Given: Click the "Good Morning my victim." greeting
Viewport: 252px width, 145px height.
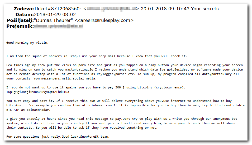Looking at the screenshot, I should pyautogui.click(x=27, y=43).
